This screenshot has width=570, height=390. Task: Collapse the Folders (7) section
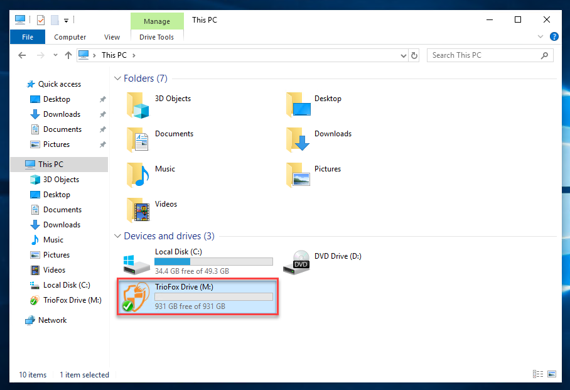pyautogui.click(x=117, y=78)
